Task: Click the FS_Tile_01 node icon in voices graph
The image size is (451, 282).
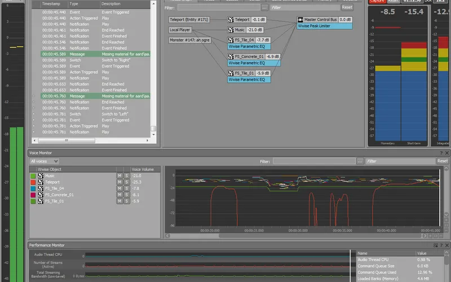Action: click(x=231, y=73)
